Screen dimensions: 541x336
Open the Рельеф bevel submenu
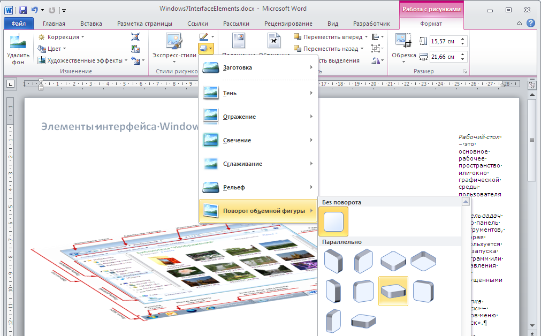pyautogui.click(x=258, y=187)
